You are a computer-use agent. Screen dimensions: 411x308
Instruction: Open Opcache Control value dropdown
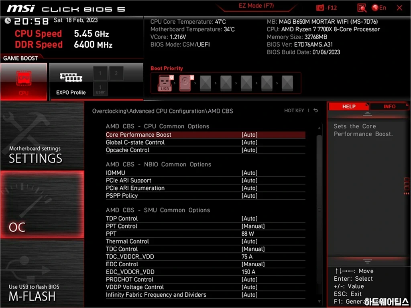(x=250, y=150)
